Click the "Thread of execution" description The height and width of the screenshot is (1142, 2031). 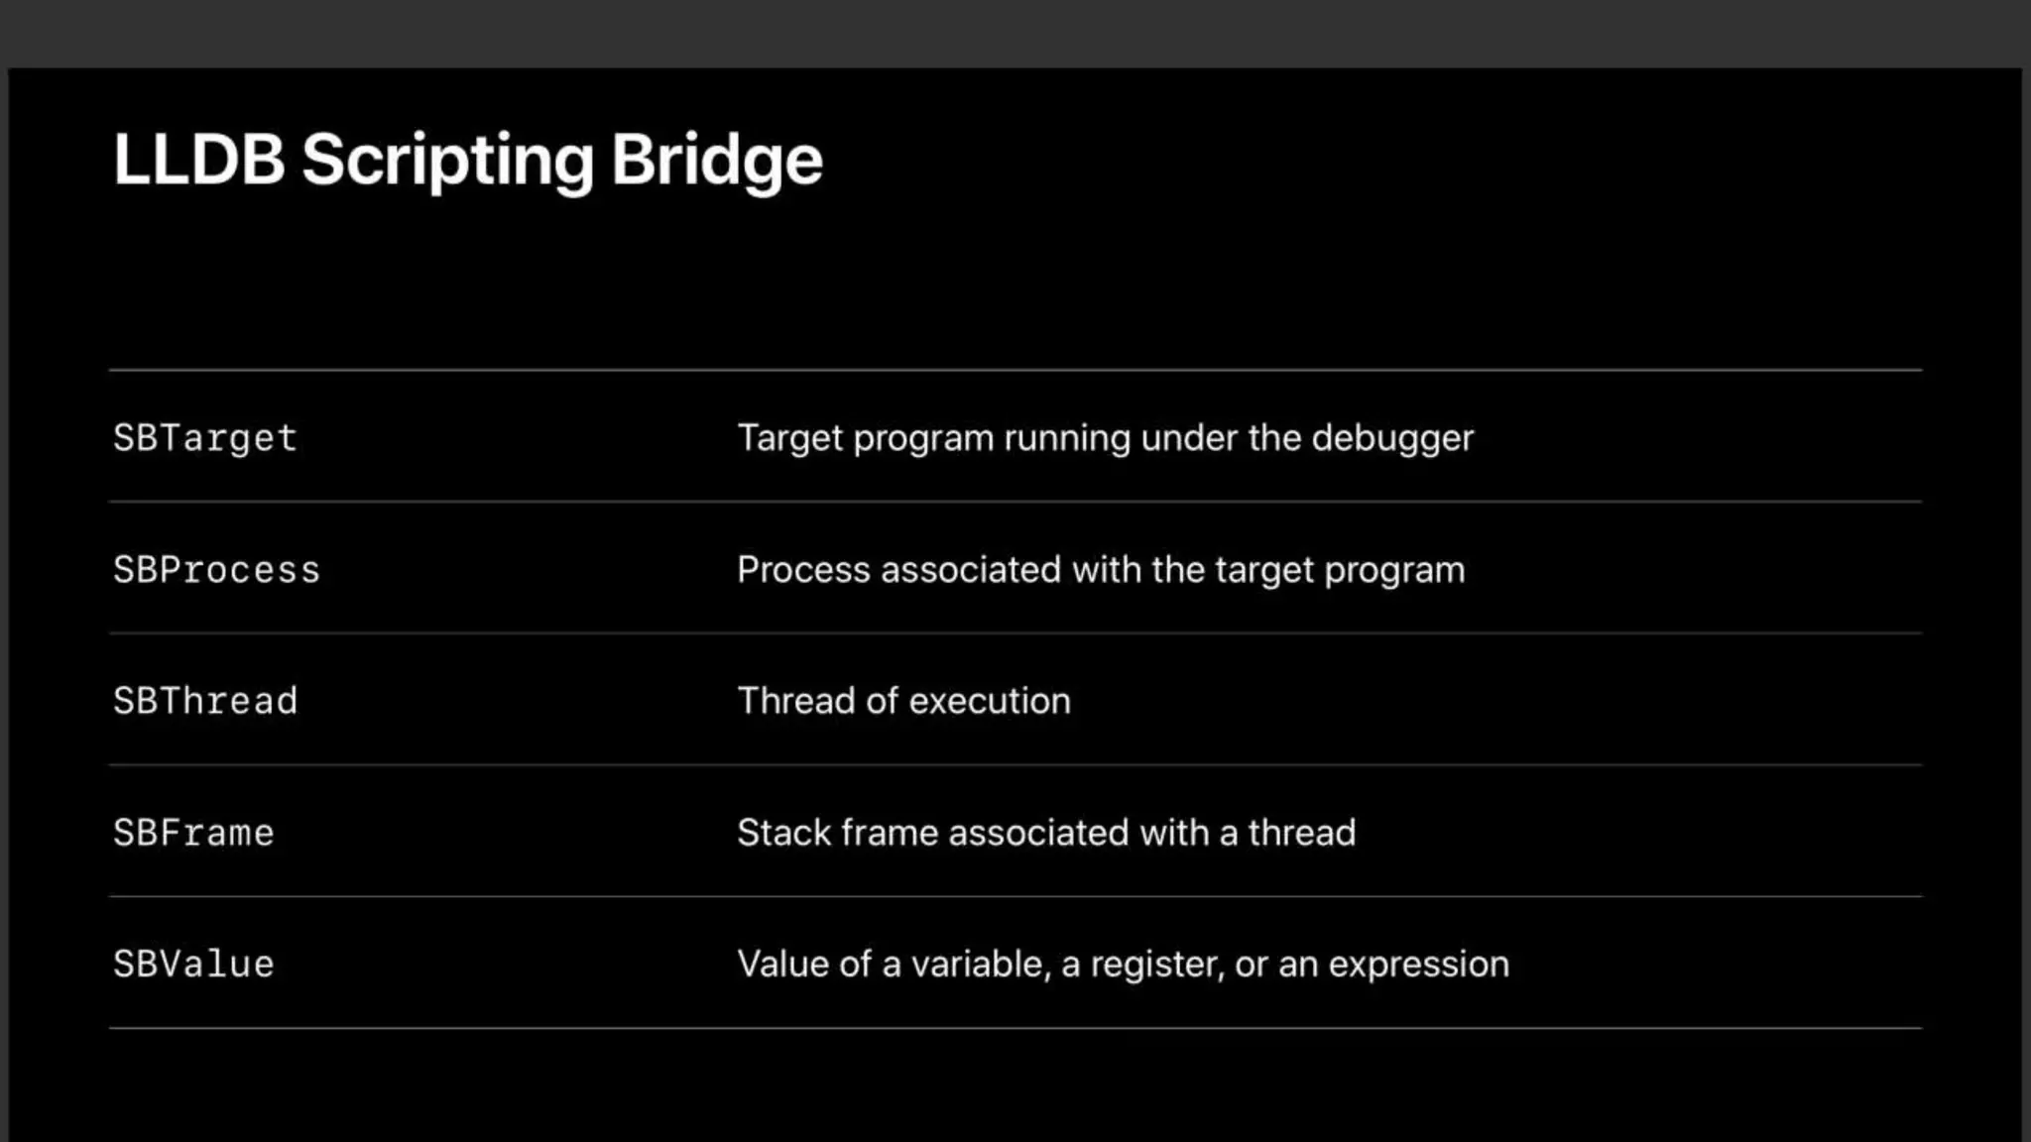point(903,701)
